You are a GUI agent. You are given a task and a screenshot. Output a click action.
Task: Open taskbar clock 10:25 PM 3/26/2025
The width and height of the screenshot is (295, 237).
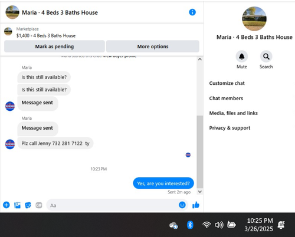259,225
